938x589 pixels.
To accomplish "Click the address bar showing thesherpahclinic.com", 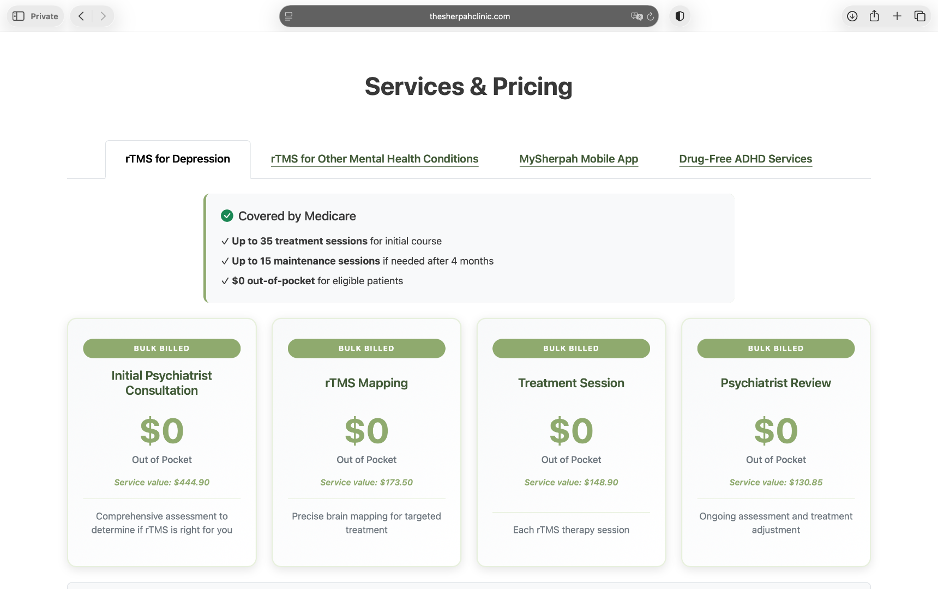I will coord(469,16).
